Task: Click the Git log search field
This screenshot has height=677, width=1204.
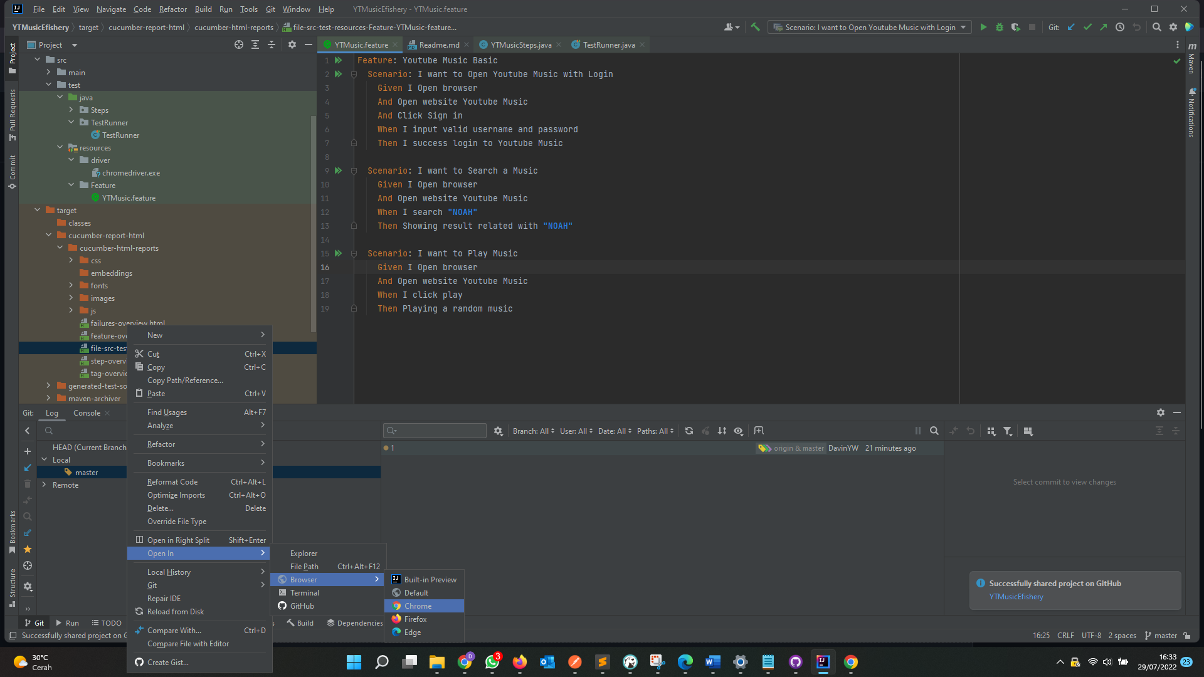Action: click(x=435, y=431)
